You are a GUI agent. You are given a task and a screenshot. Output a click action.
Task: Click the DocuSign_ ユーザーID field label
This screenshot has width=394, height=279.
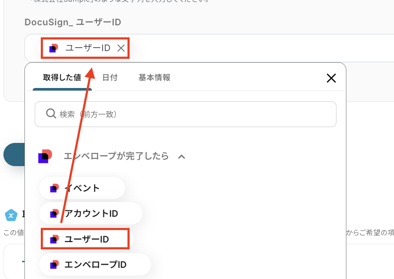click(73, 22)
